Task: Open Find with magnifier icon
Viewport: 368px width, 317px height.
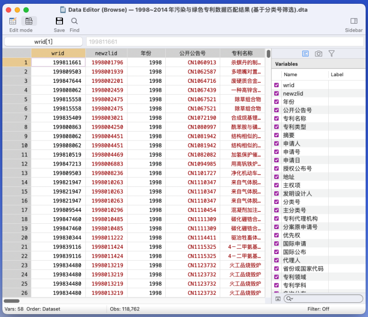Action: (x=74, y=21)
